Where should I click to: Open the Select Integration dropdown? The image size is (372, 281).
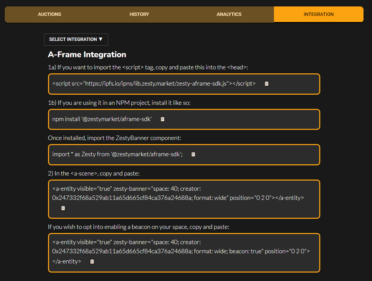tap(76, 39)
